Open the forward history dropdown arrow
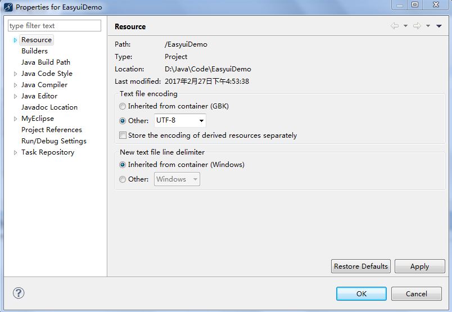 (428, 26)
